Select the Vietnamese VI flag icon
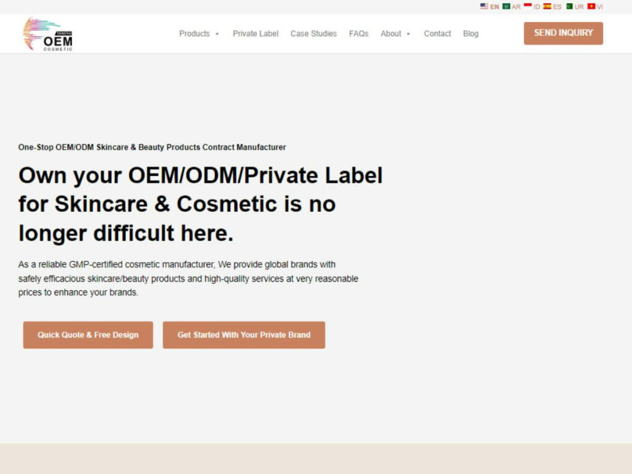Image resolution: width=632 pixels, height=474 pixels. click(591, 6)
